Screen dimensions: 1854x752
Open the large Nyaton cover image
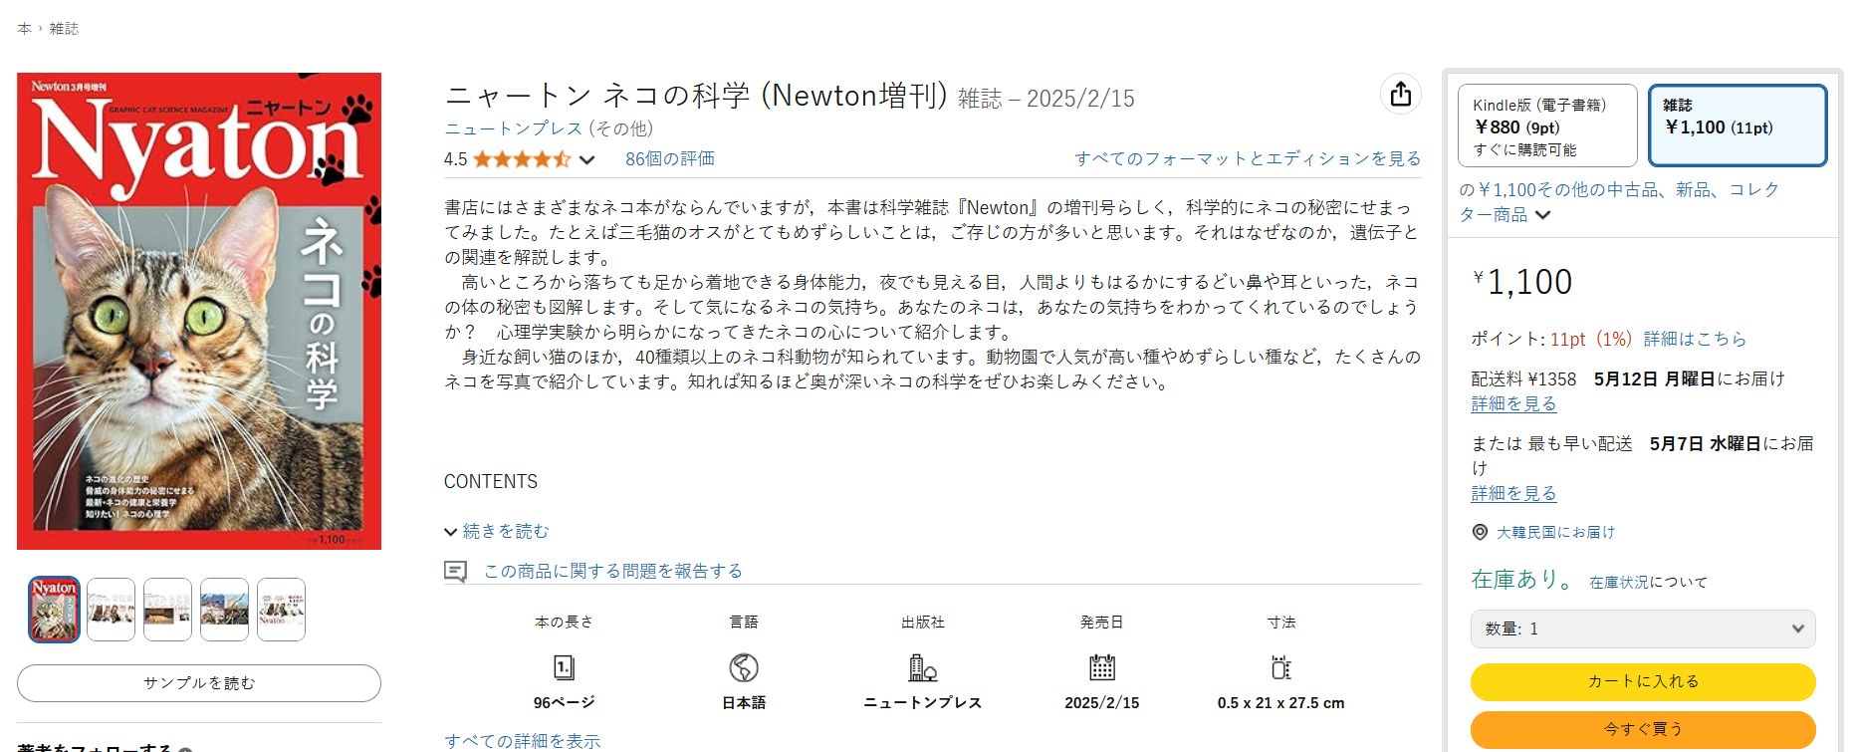coord(199,311)
